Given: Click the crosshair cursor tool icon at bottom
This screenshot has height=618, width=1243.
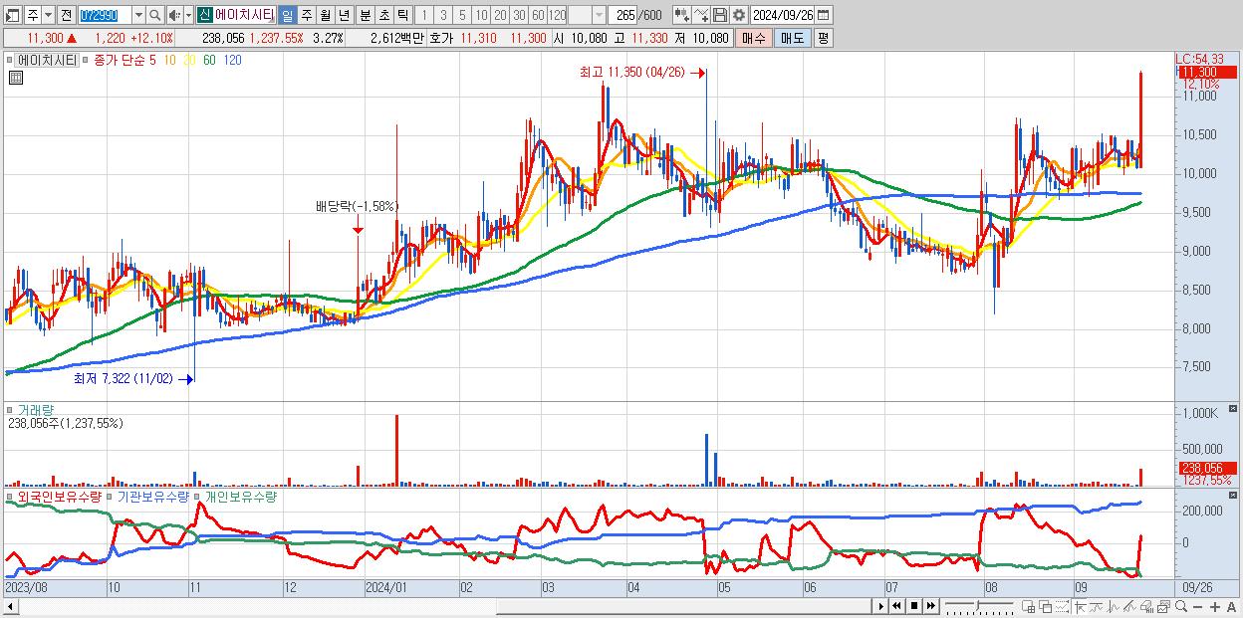Looking at the screenshot, I should pos(1081,606).
